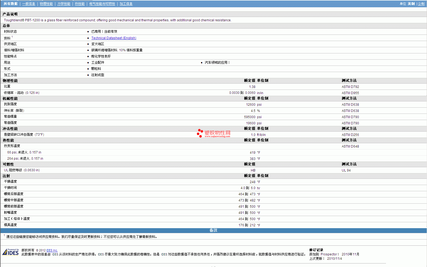The image size is (427, 267).
Task: Click 收缩率 - 流动 row label
Action: (x=22, y=93)
